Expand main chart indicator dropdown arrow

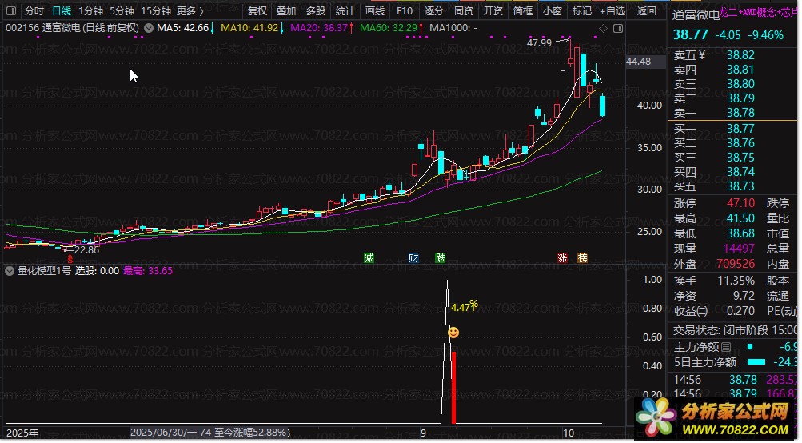149,28
